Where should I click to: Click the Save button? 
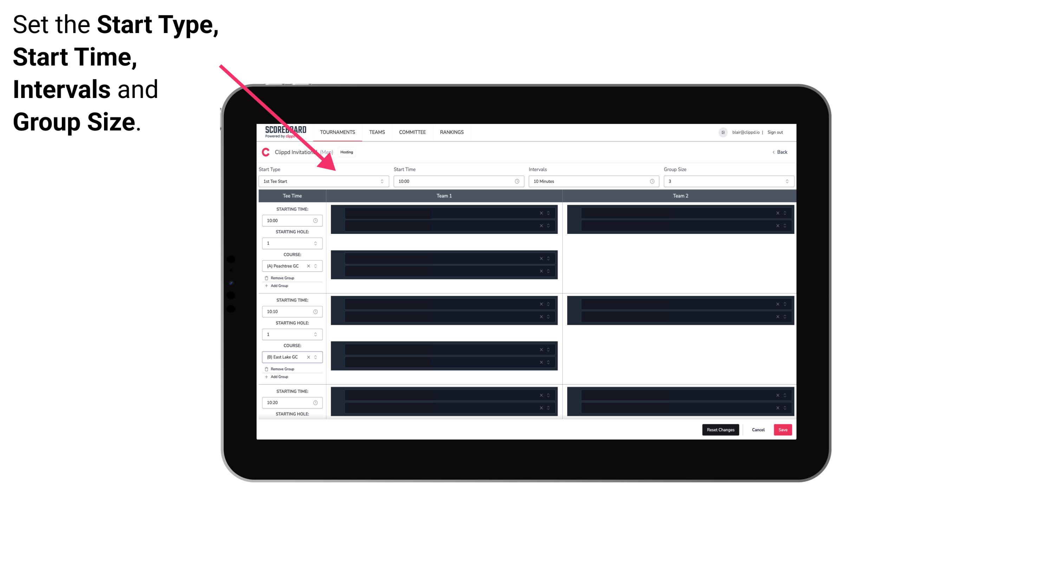coord(783,429)
